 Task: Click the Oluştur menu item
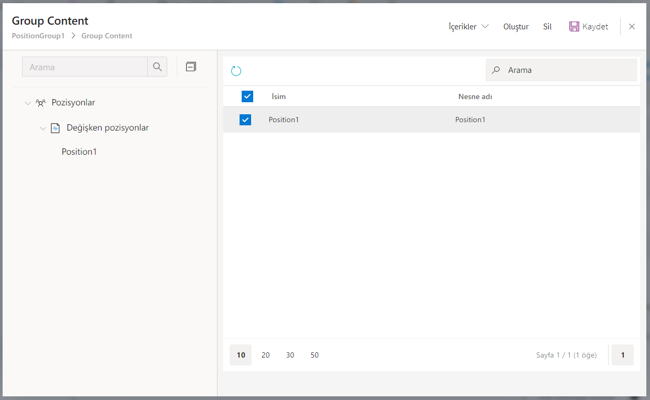[516, 27]
